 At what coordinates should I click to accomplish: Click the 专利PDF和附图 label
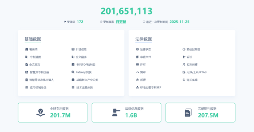(x=86, y=65)
